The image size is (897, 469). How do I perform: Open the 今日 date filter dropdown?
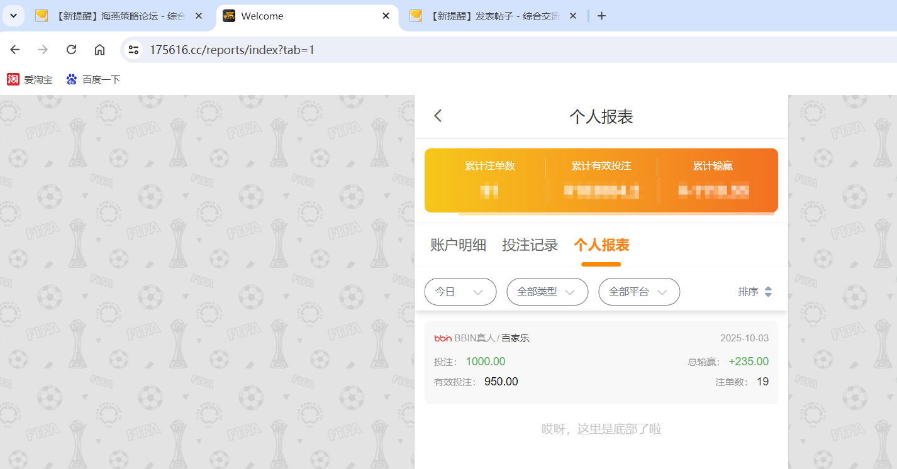click(460, 291)
